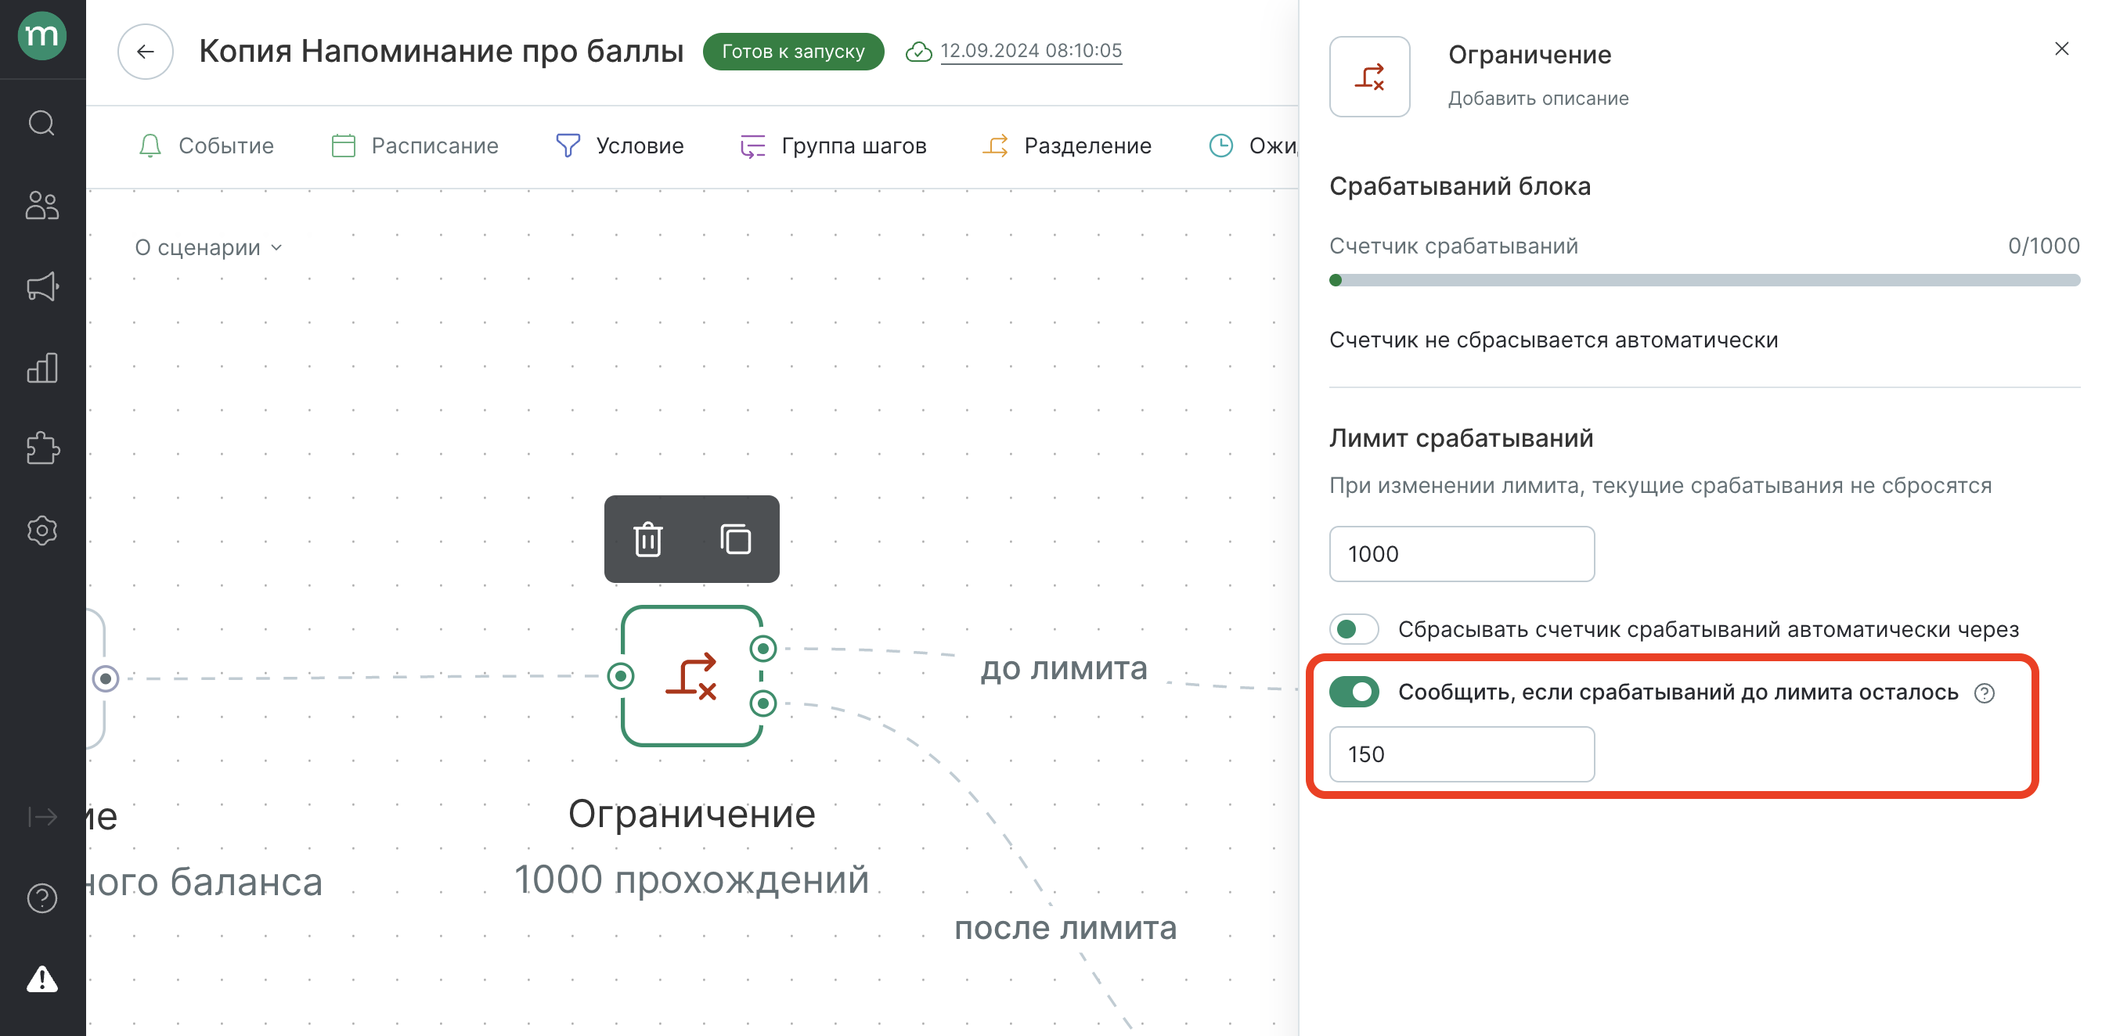Viewport: 2109px width, 1036px height.
Task: Click the до лимита output connector
Action: (x=763, y=649)
